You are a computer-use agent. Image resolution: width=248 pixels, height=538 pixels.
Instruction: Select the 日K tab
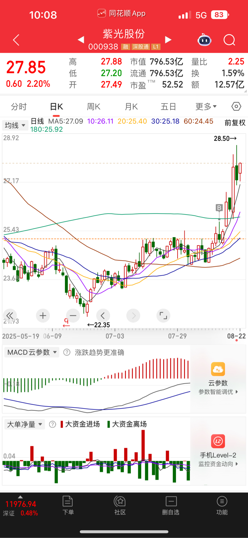click(x=57, y=107)
